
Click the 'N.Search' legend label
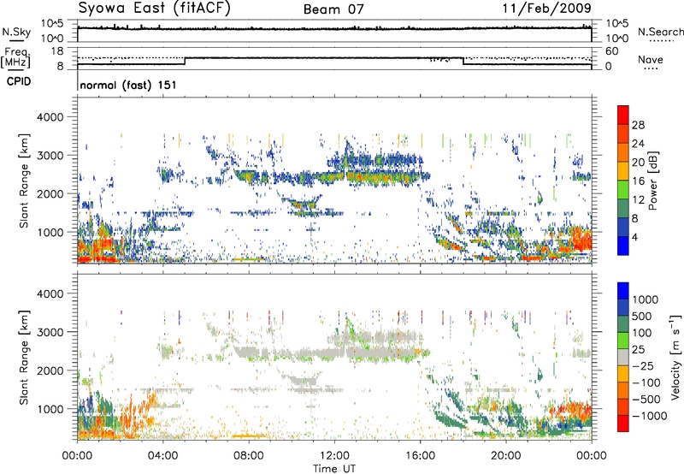660,32
